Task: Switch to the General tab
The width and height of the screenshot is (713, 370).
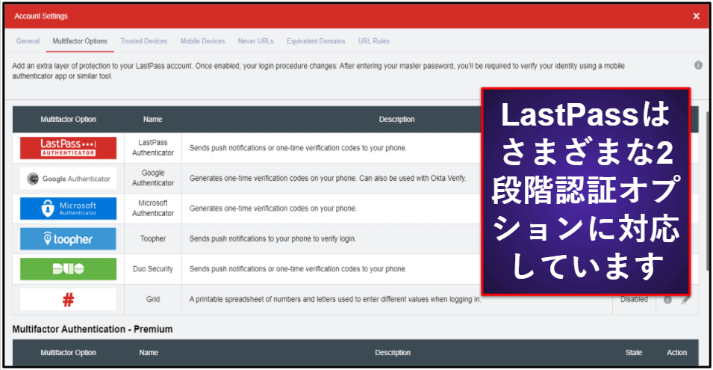Action: [28, 41]
